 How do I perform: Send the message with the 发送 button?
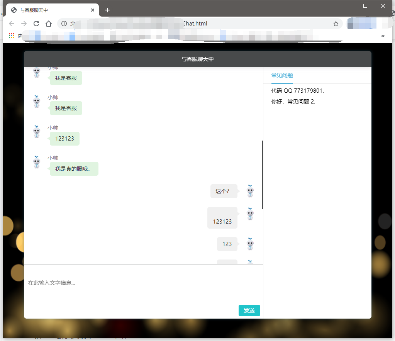point(249,310)
